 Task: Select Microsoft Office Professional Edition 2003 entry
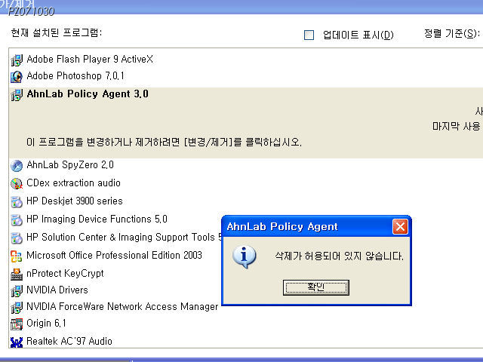tap(114, 255)
